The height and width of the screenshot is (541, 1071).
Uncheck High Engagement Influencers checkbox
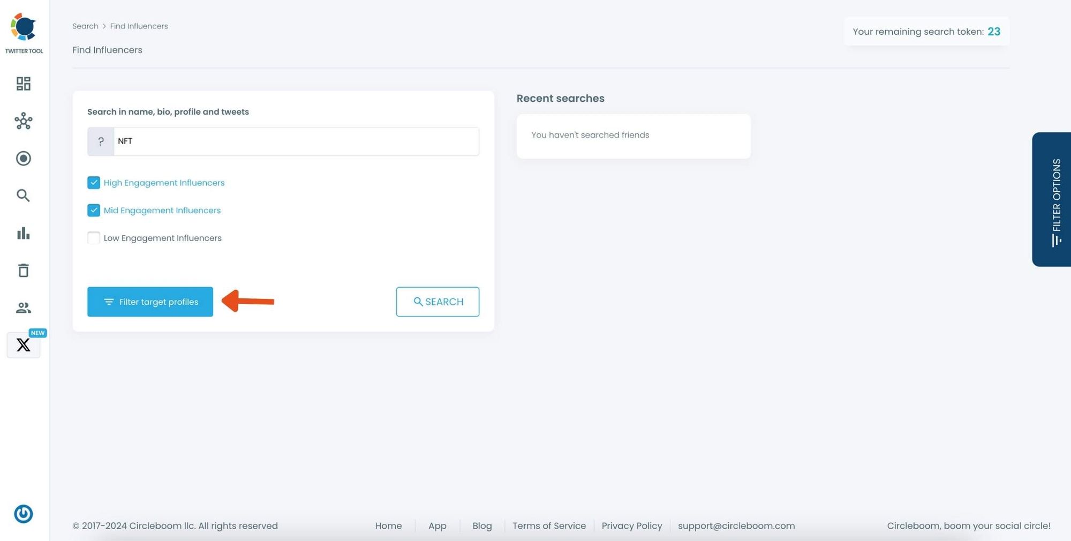coord(94,183)
